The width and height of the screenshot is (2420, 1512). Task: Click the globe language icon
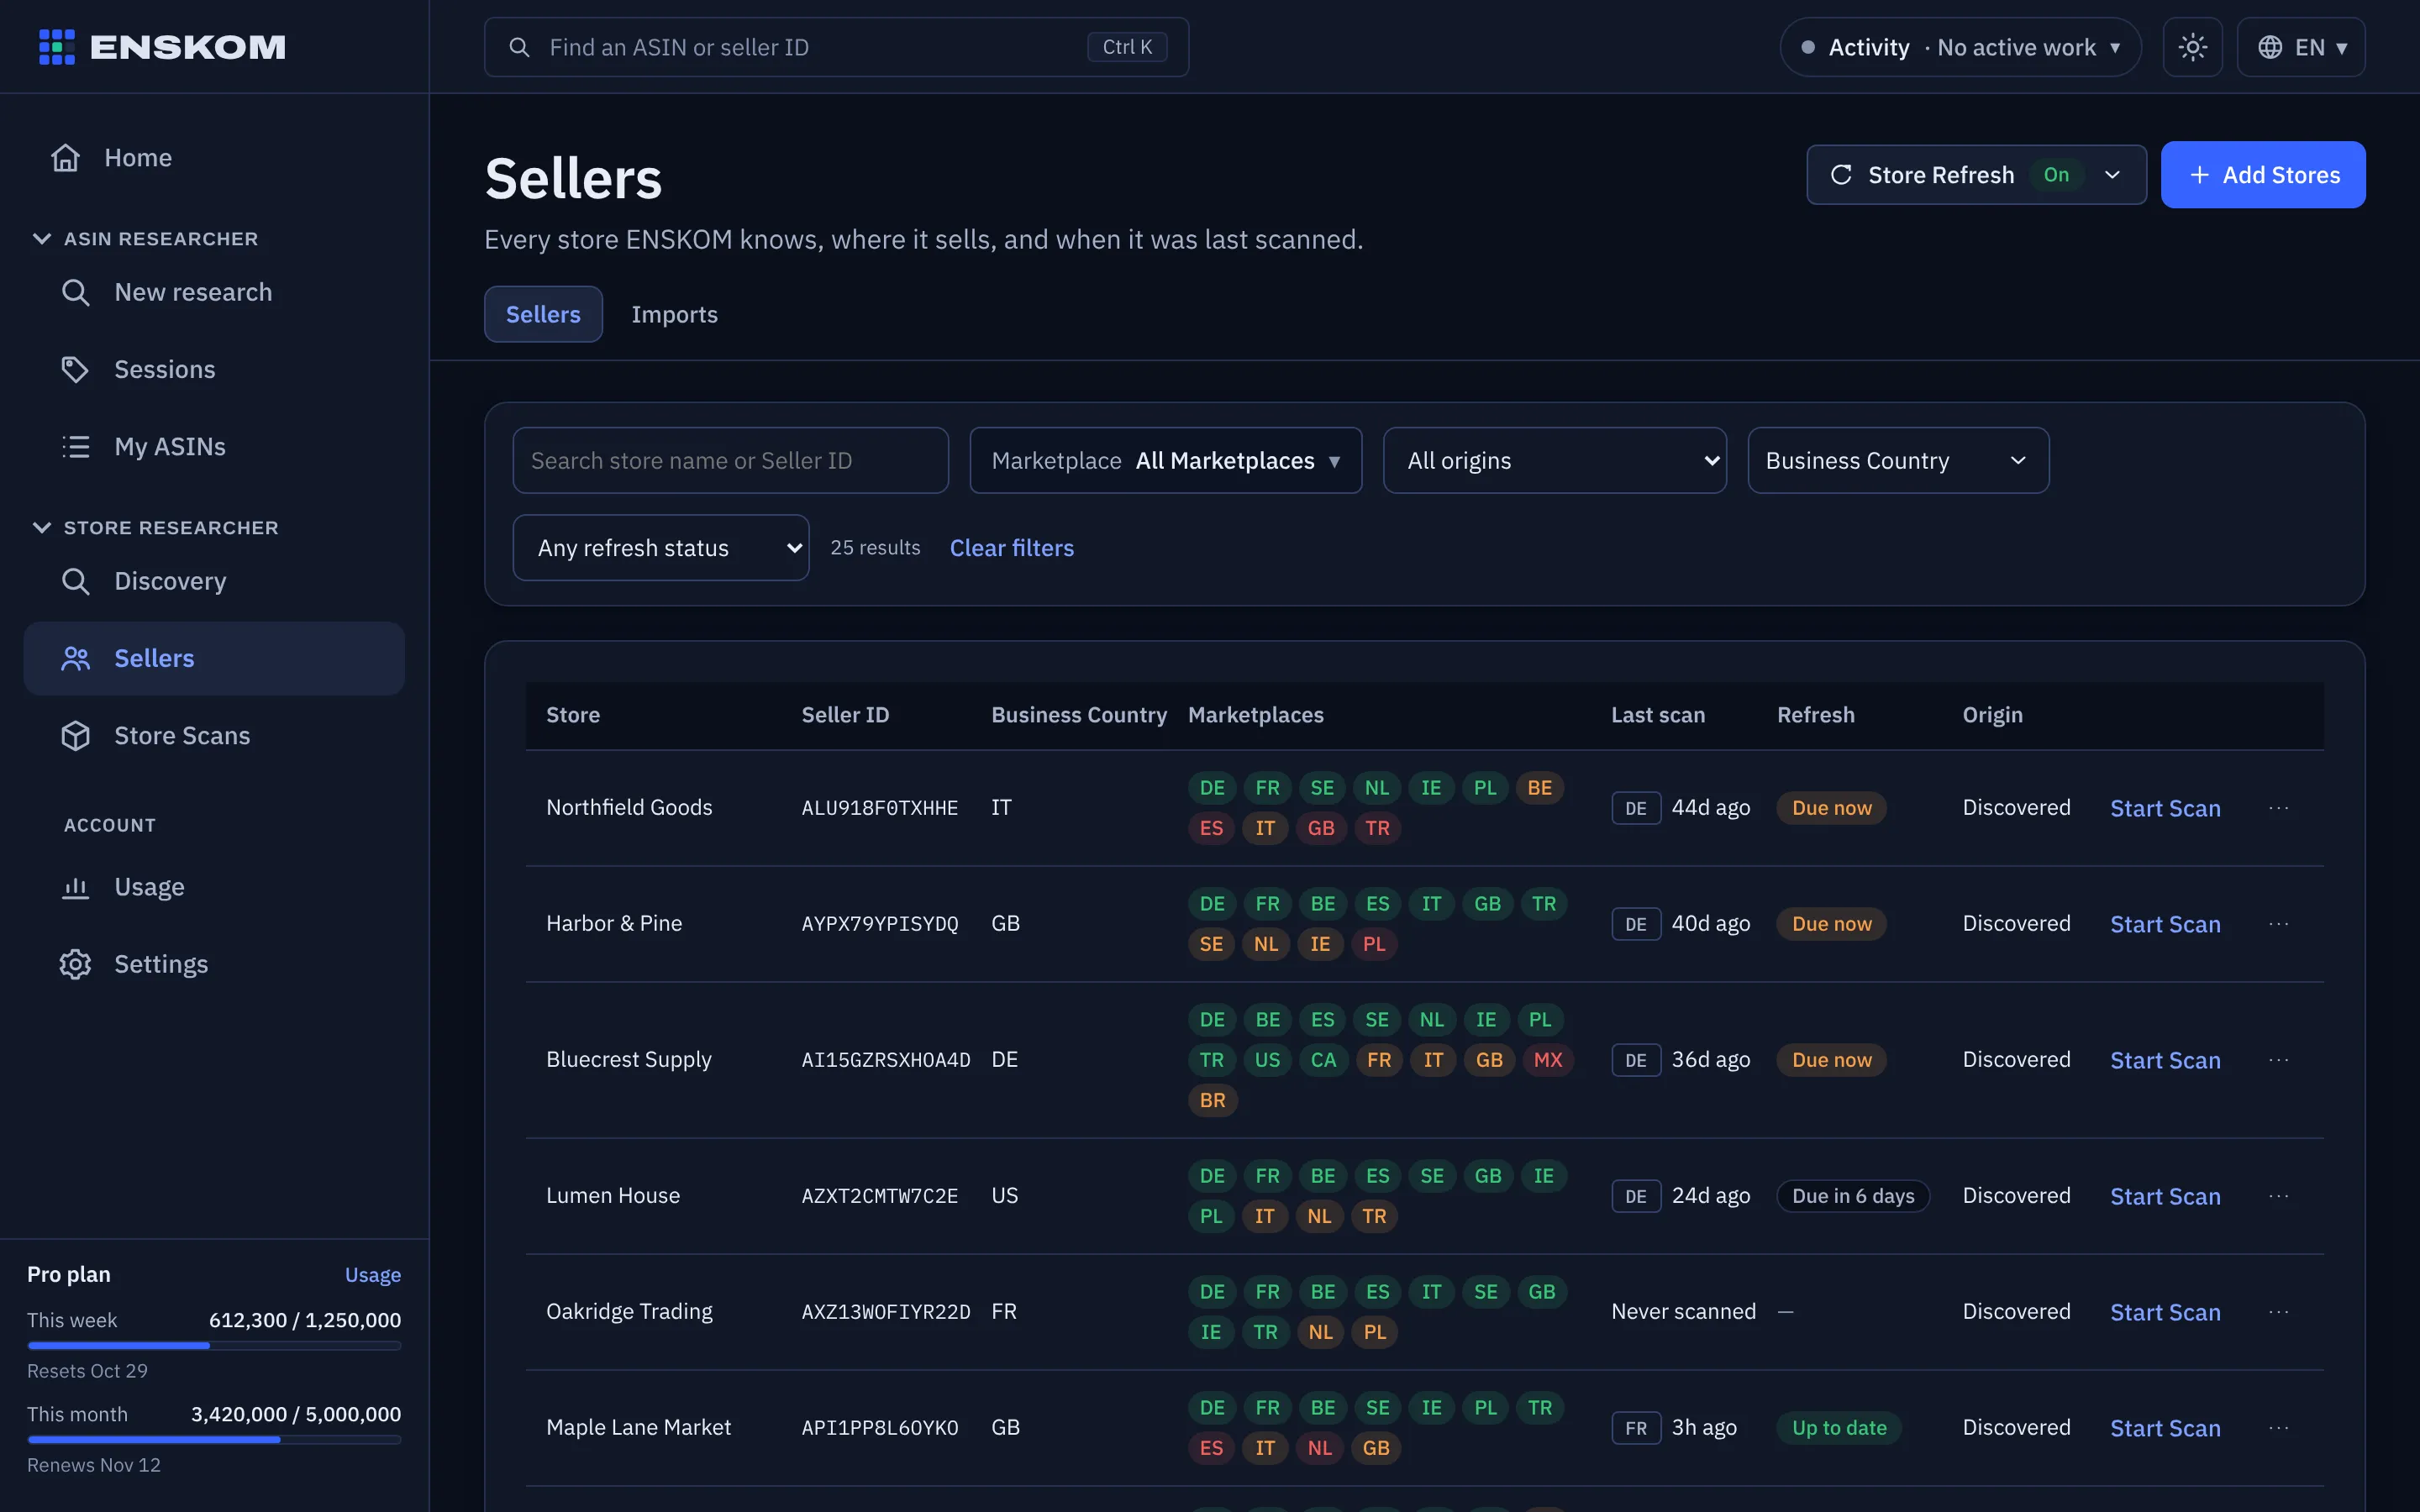(2270, 47)
